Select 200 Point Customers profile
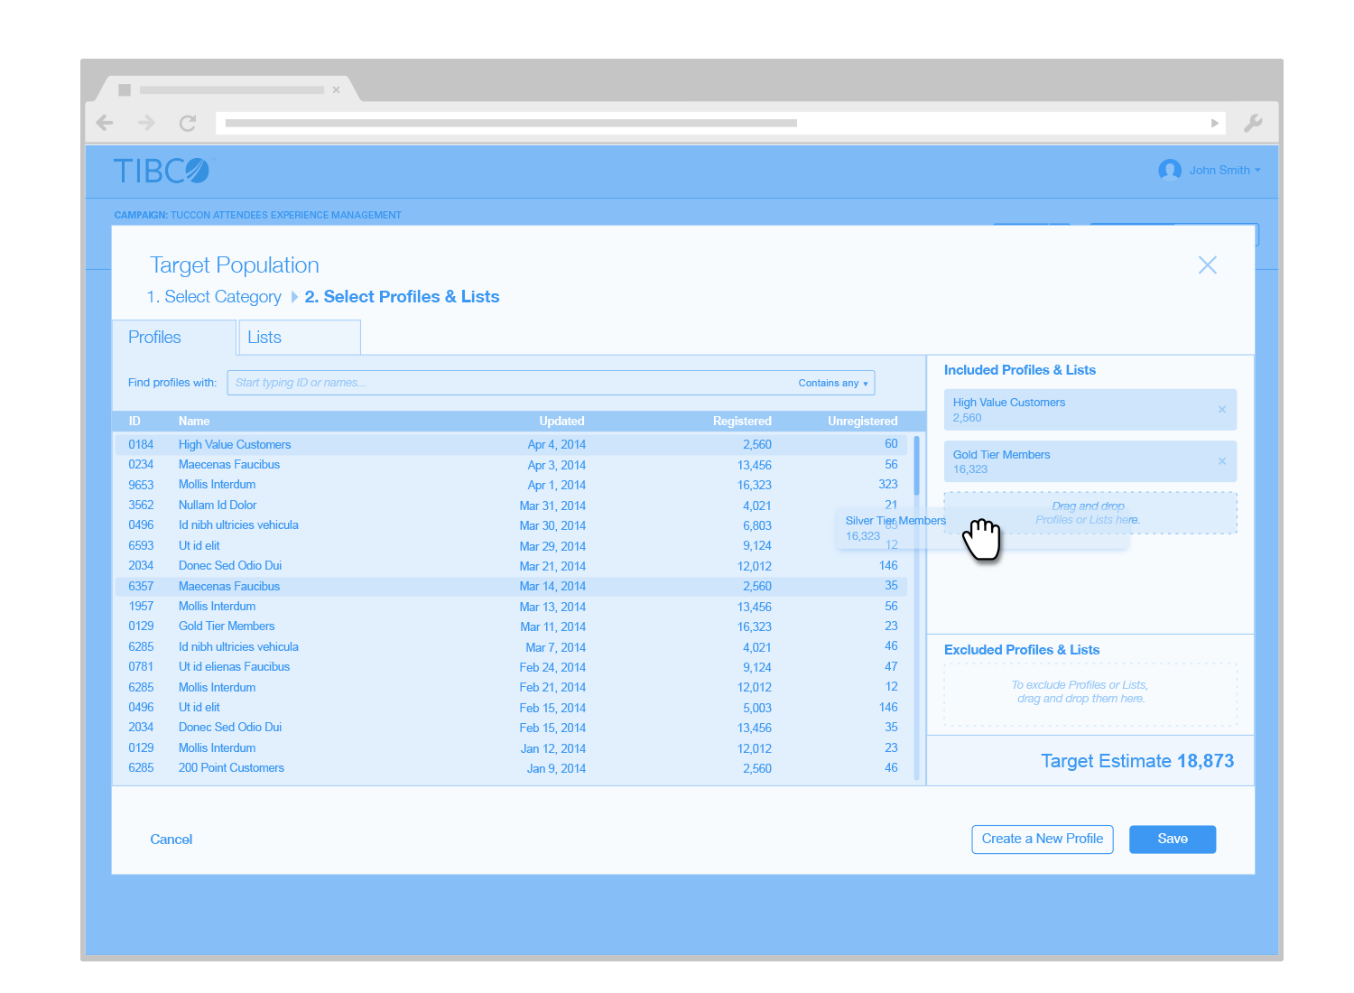The height and width of the screenshot is (993, 1354). tap(512, 768)
